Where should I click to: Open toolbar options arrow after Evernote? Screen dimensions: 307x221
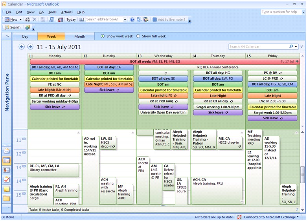point(190,21)
